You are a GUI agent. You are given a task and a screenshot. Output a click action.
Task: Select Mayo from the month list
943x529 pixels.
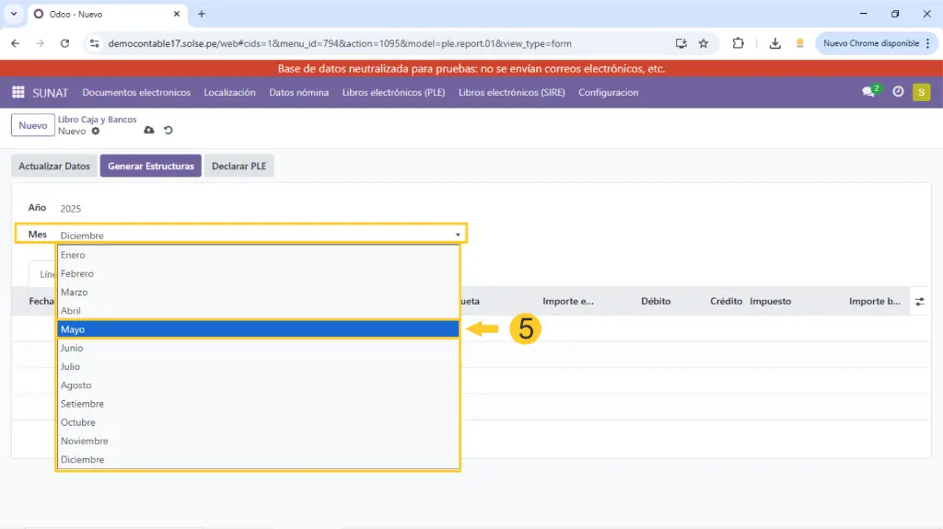pyautogui.click(x=257, y=329)
